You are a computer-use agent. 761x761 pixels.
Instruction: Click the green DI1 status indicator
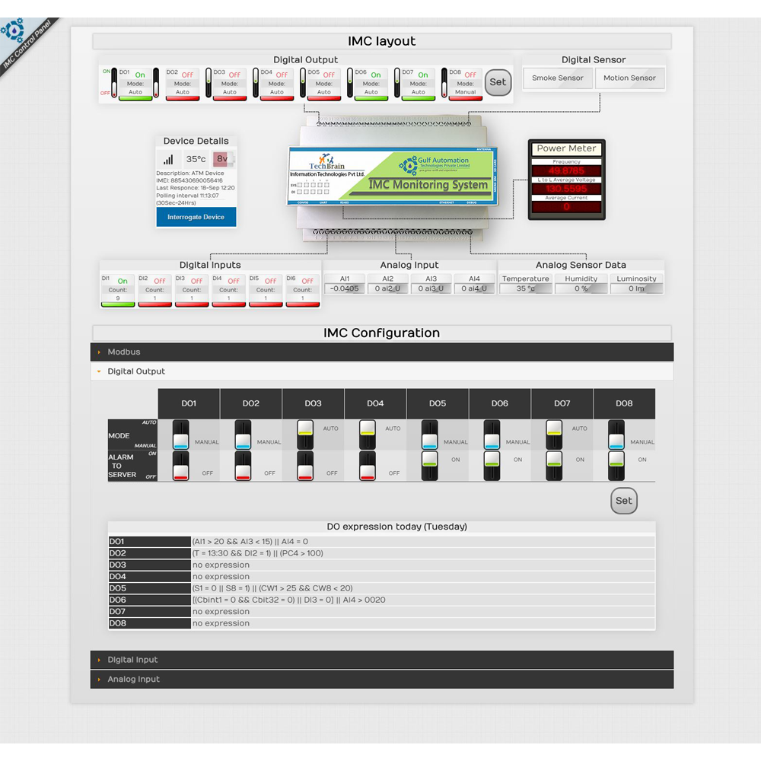118,304
